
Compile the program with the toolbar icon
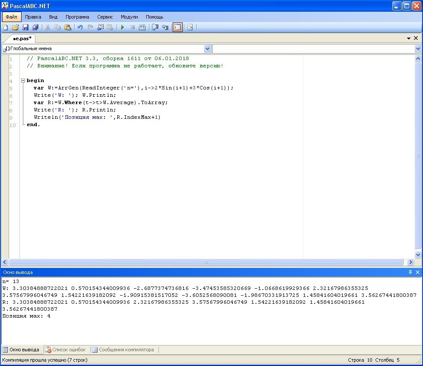(142, 27)
